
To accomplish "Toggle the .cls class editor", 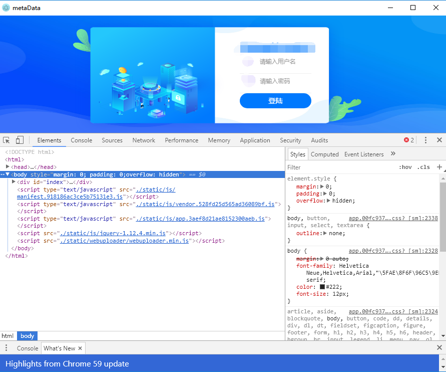I will [x=423, y=167].
